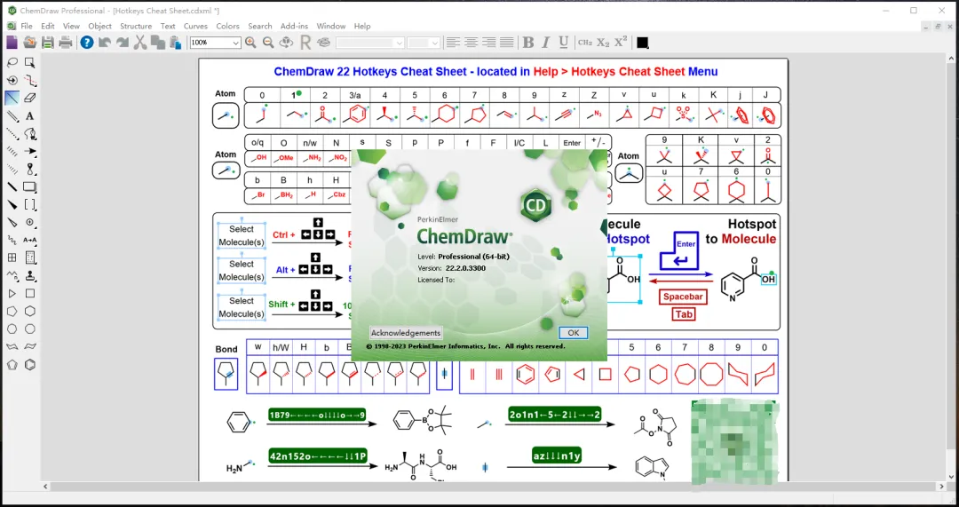Screen dimensions: 959x507
Task: Cut selection with scissors icon
Action: point(140,43)
